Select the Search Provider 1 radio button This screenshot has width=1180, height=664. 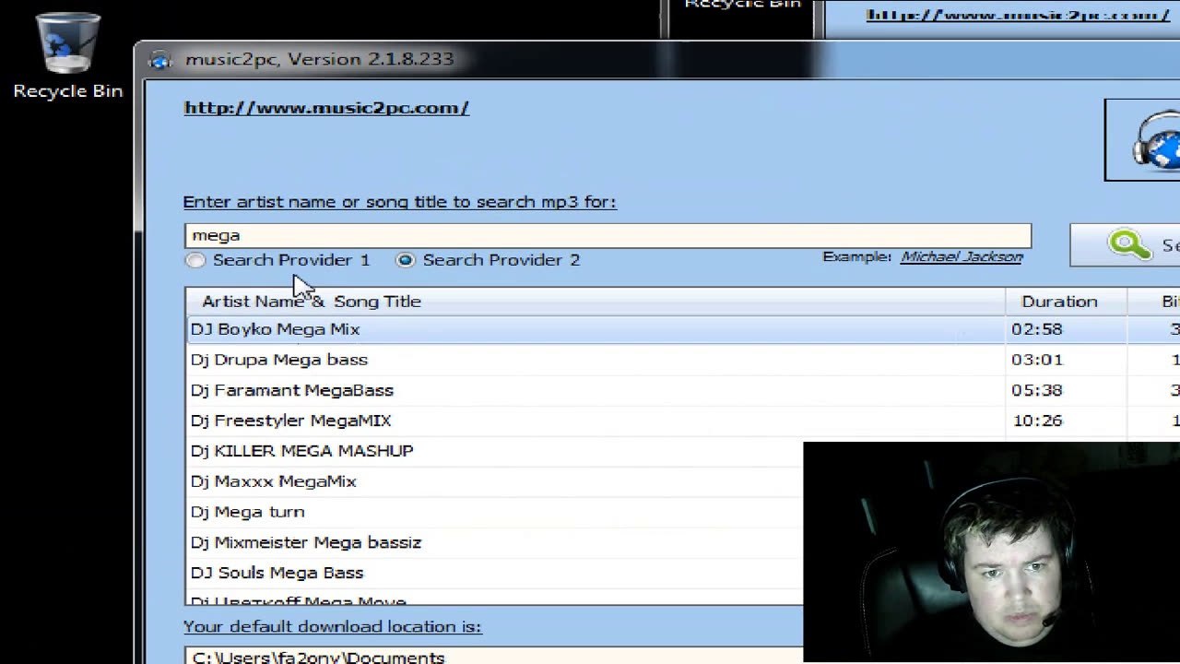195,260
